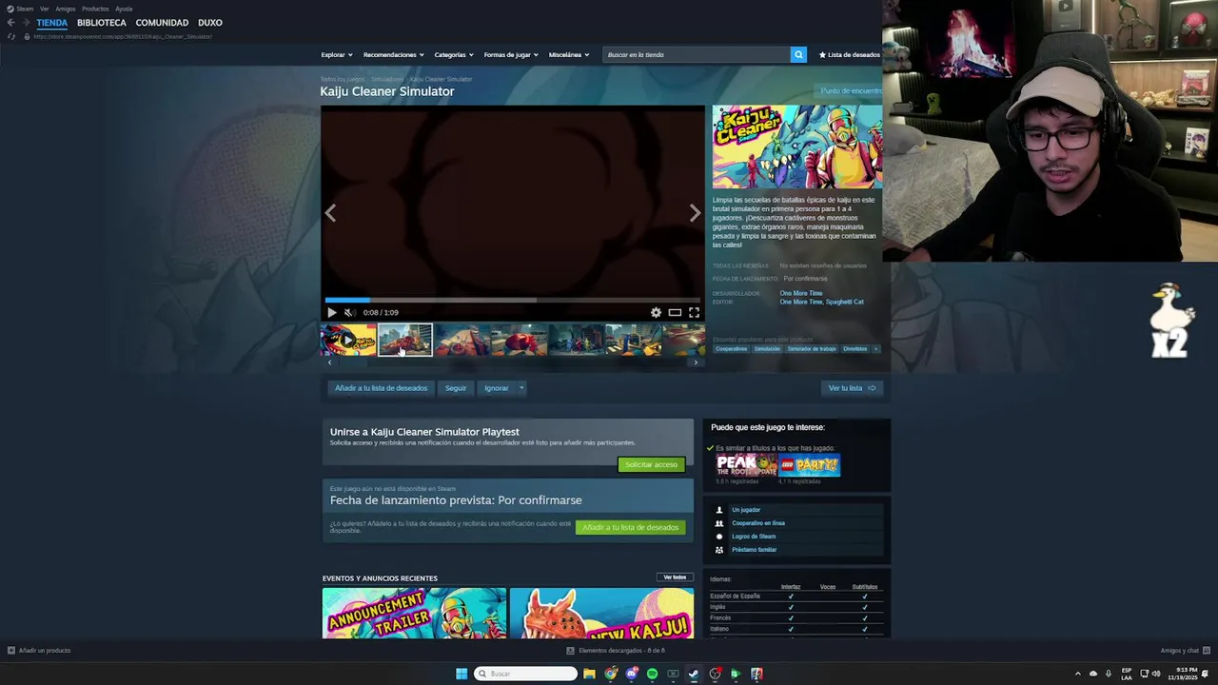Image resolution: width=1218 pixels, height=685 pixels.
Task: Open Un jugador feature link
Action: pyautogui.click(x=746, y=510)
